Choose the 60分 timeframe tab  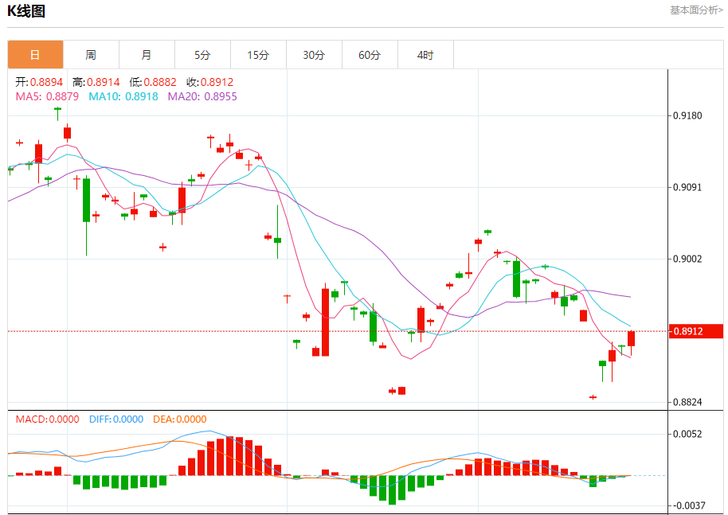(x=370, y=55)
